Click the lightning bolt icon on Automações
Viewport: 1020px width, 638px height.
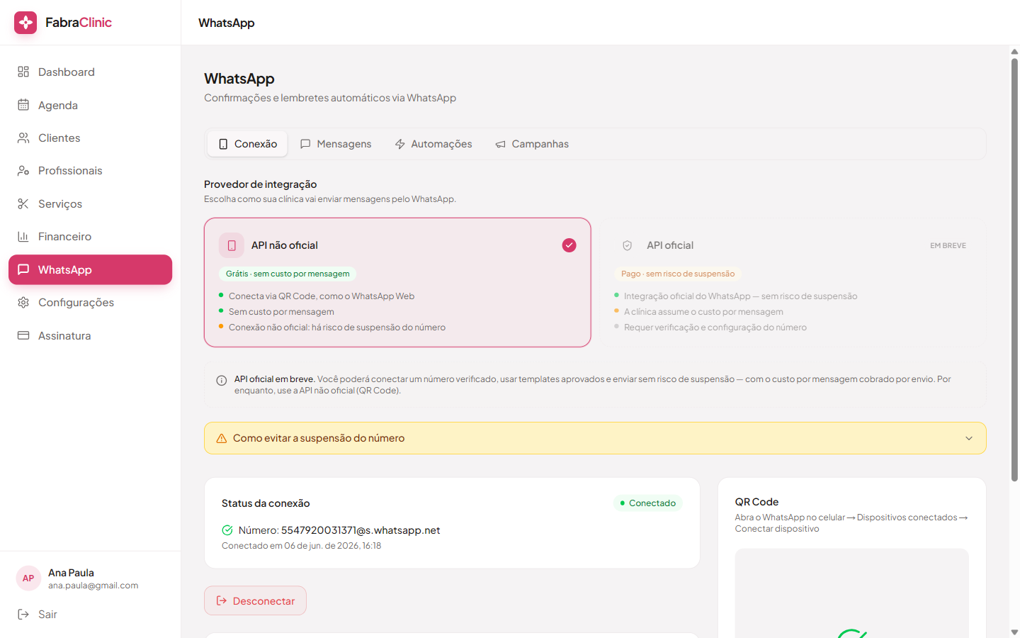[x=400, y=144]
